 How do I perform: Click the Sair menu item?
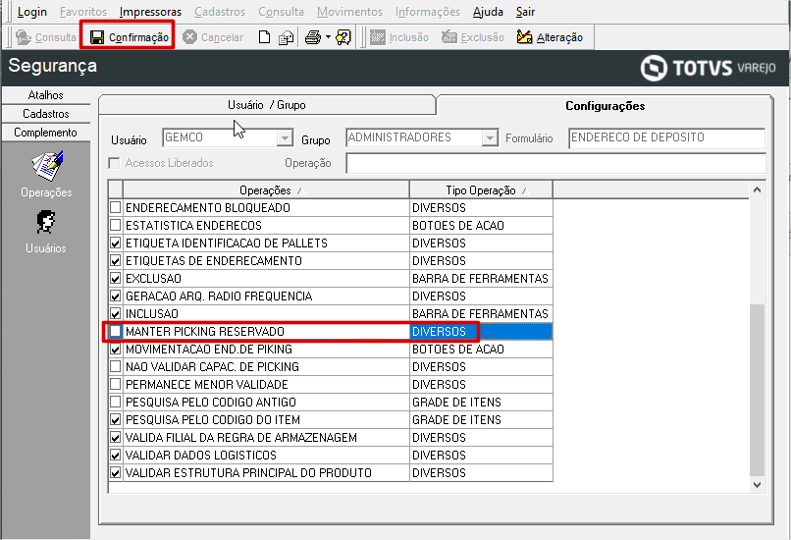pos(525,12)
